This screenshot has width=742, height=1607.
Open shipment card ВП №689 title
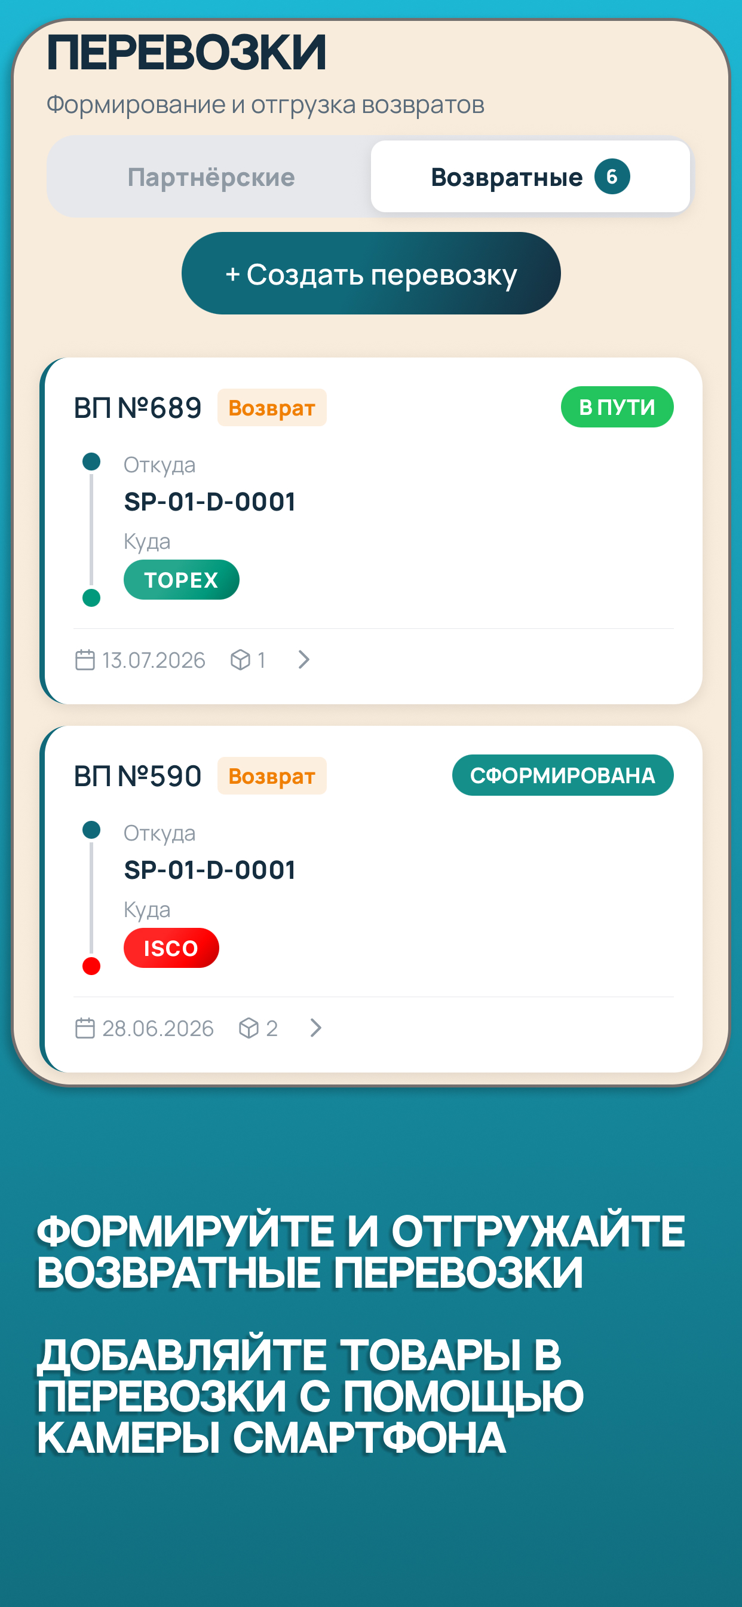138,408
